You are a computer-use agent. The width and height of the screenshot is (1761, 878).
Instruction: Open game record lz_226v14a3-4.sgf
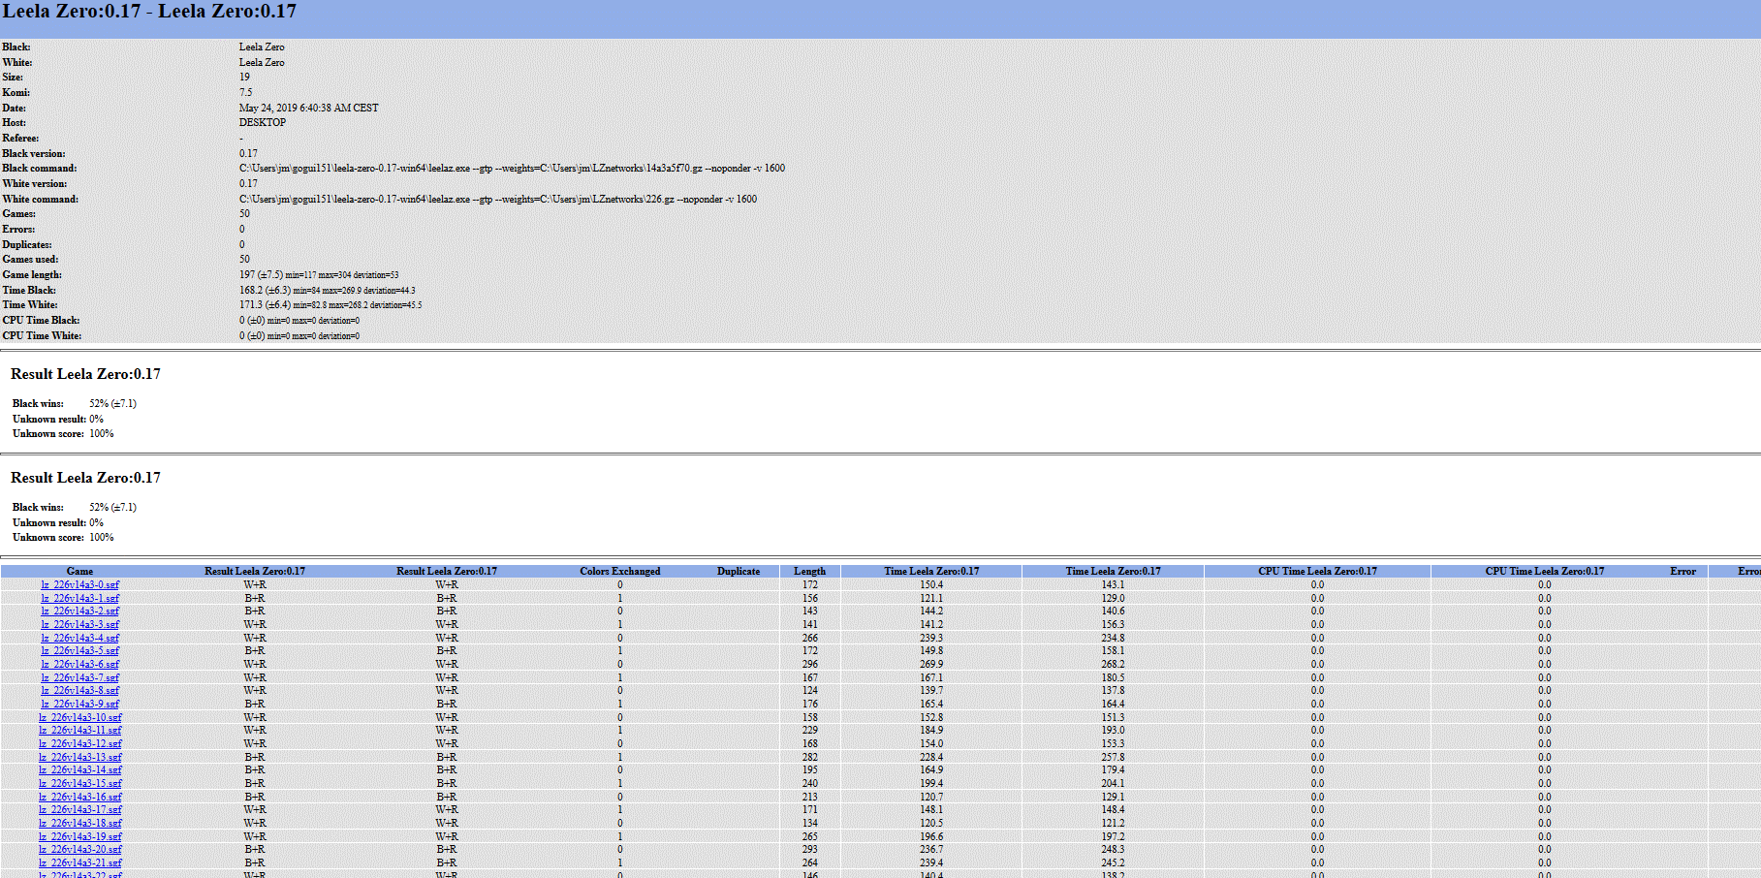coord(79,639)
